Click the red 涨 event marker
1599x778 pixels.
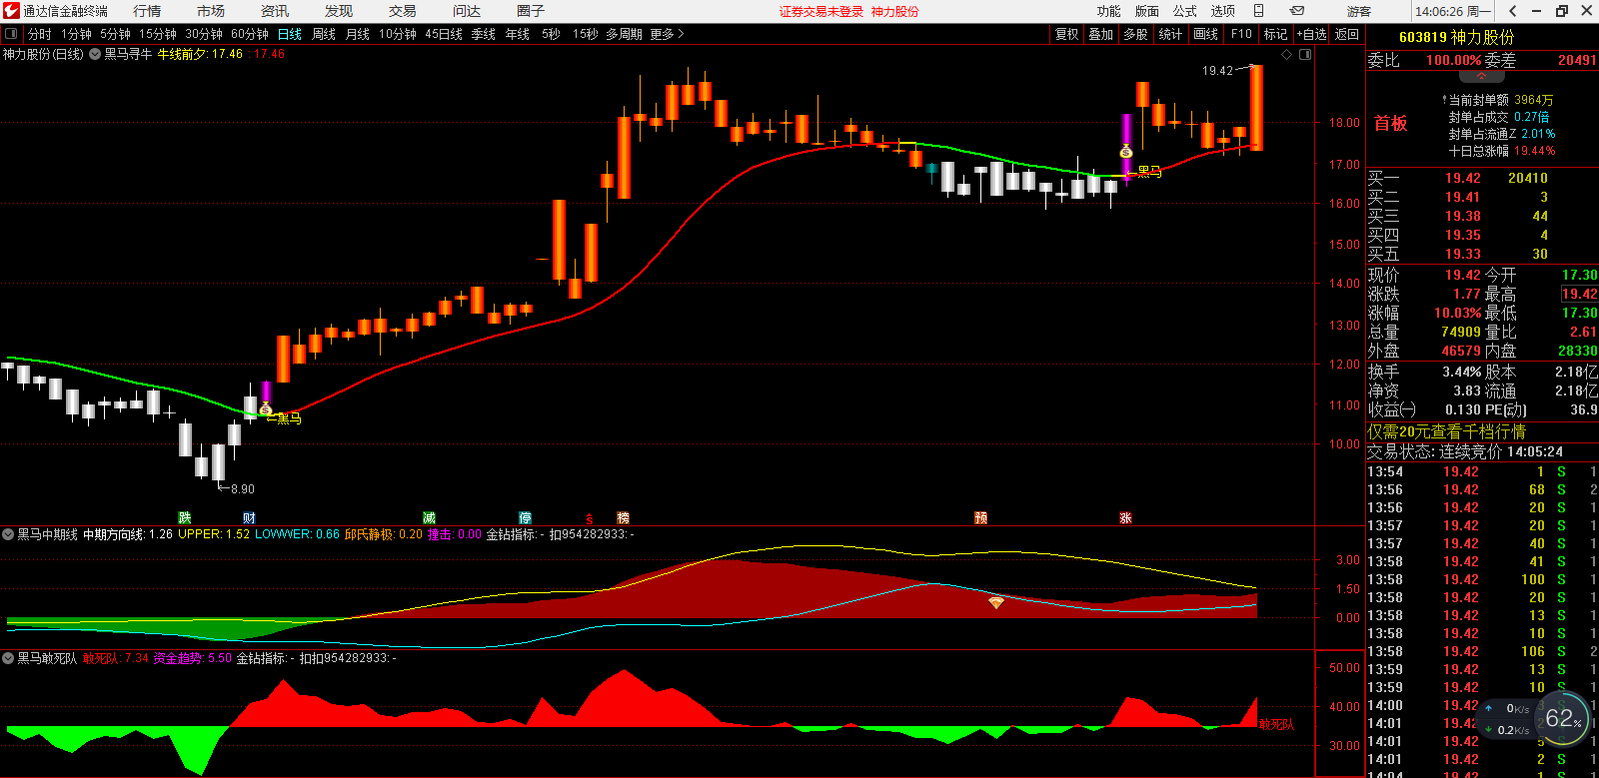(1126, 517)
